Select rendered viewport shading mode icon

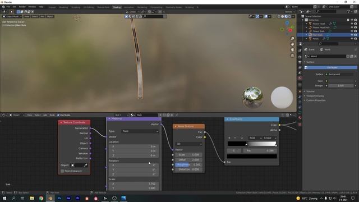289,16
